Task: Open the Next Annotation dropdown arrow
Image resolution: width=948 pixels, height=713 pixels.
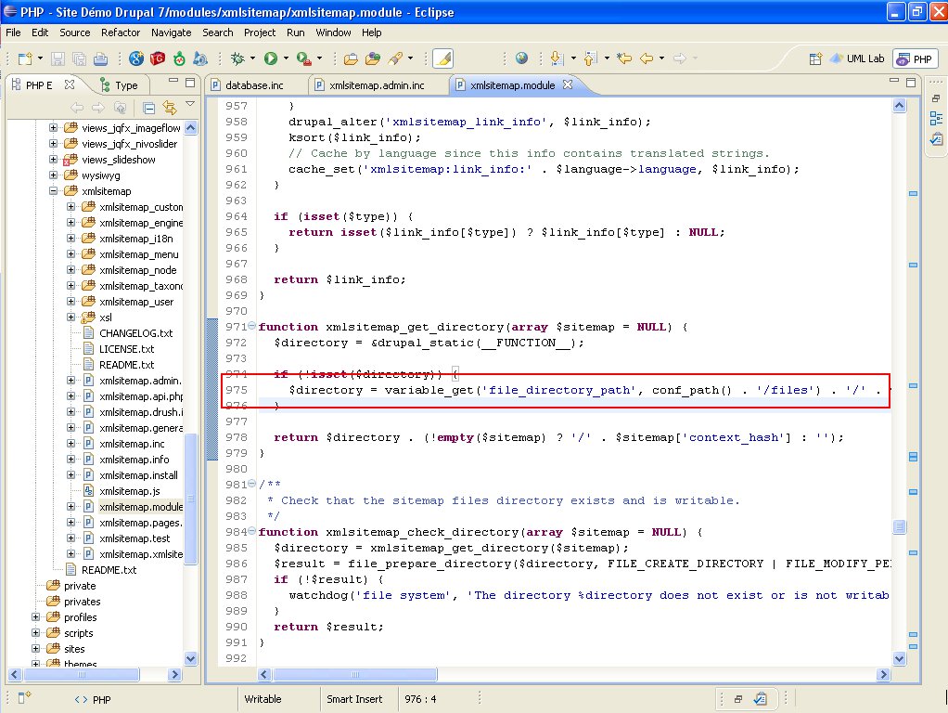Action: click(573, 58)
